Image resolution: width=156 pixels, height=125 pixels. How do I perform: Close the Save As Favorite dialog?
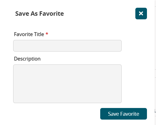141,13
